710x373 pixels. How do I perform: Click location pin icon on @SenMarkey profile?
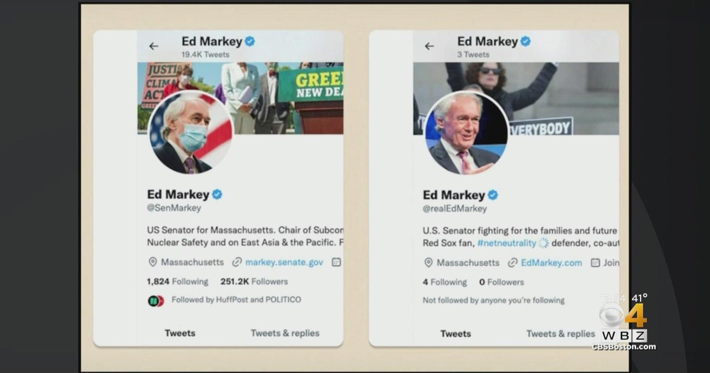coord(152,262)
